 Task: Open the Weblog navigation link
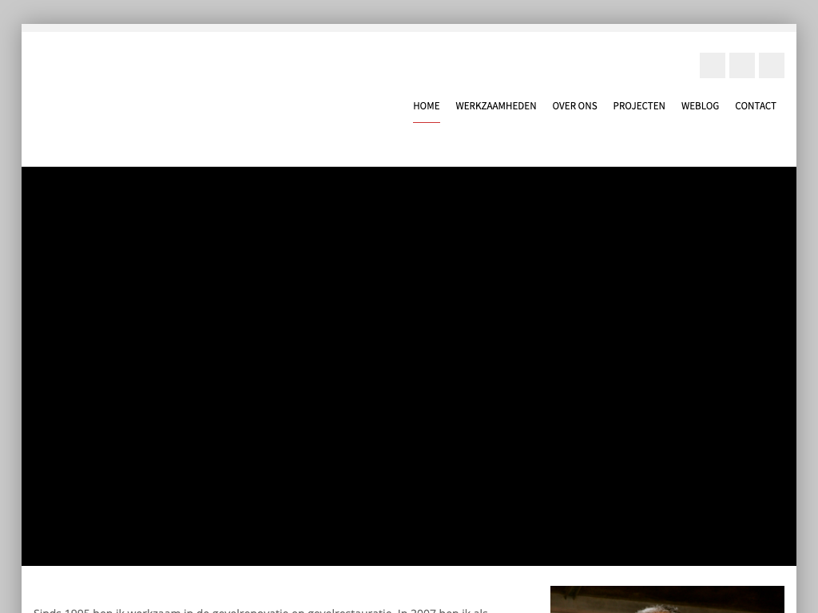700,106
